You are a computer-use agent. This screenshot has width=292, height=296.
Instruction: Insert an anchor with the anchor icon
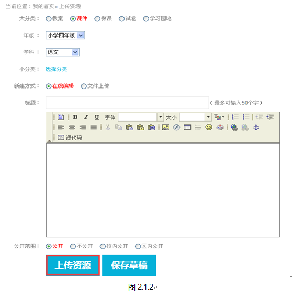[256, 127]
